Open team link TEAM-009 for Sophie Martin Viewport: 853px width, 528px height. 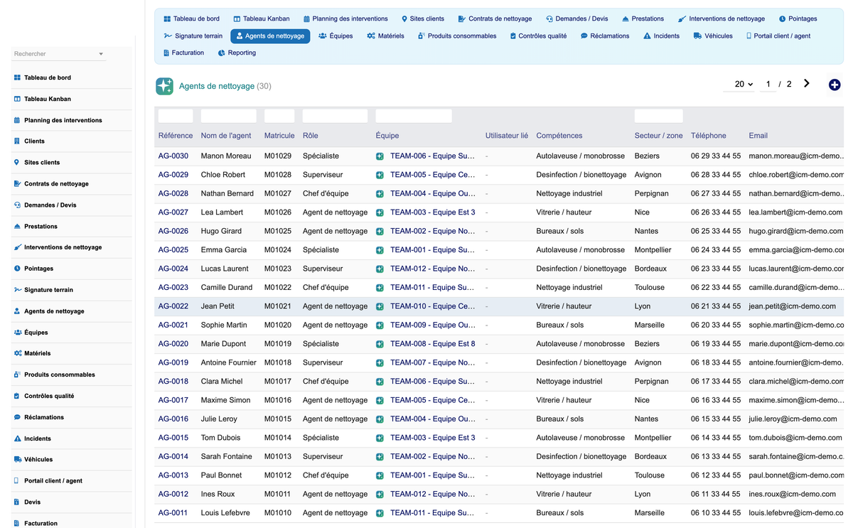pyautogui.click(x=433, y=325)
